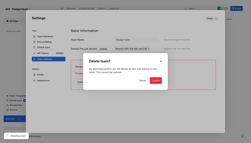This screenshot has width=251, height=143.
Task: Click the Basic information heading
Action: pyautogui.click(x=84, y=30)
